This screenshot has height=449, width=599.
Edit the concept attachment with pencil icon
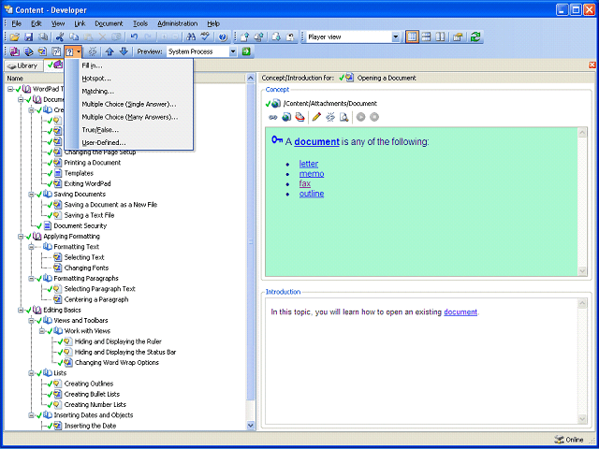point(316,117)
